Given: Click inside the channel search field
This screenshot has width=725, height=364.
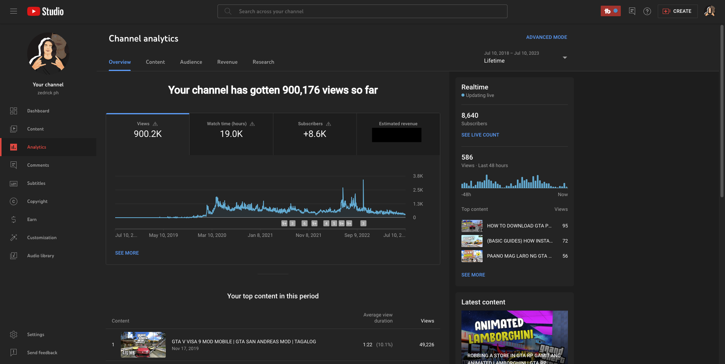Looking at the screenshot, I should 362,11.
